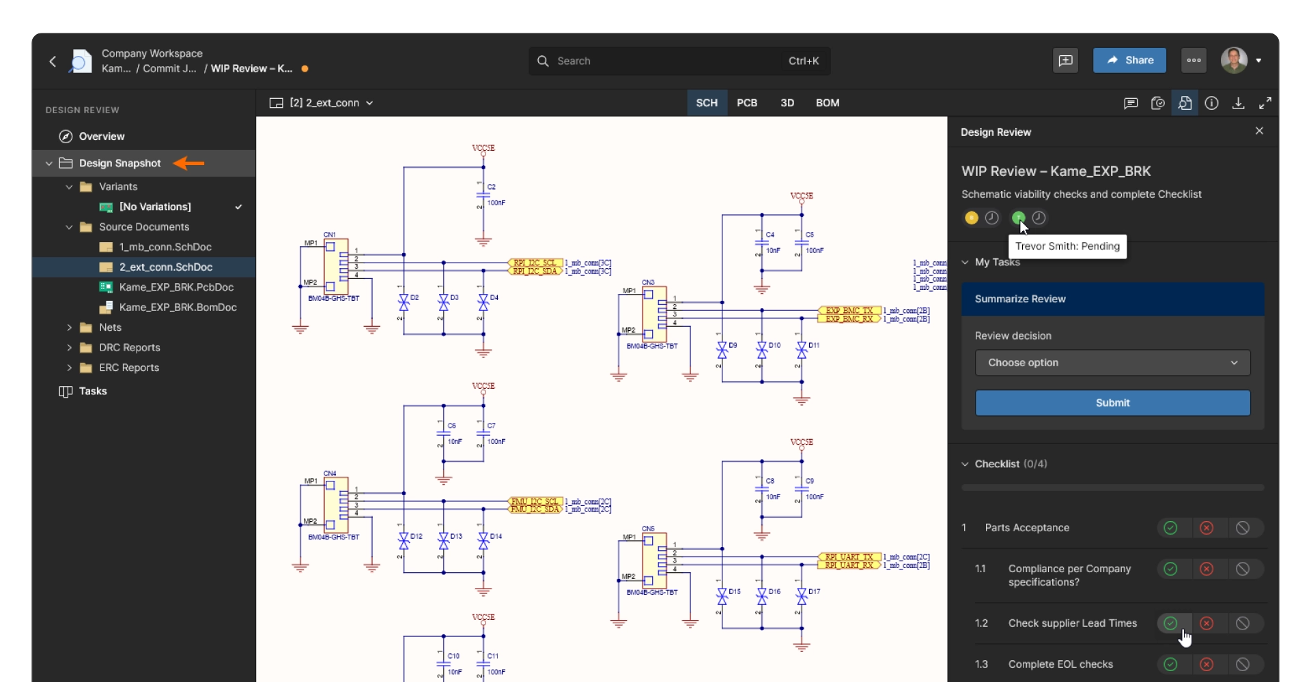Reject Check supplier Lead Times
Viewport: 1311px width, 682px height.
pos(1207,623)
